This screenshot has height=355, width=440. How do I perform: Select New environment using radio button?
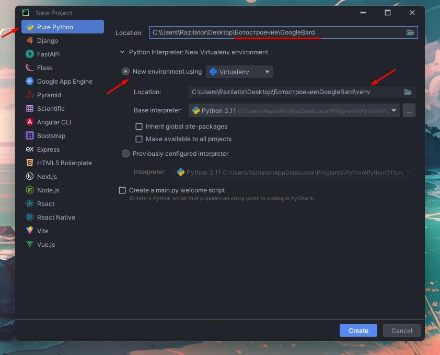[x=125, y=72]
